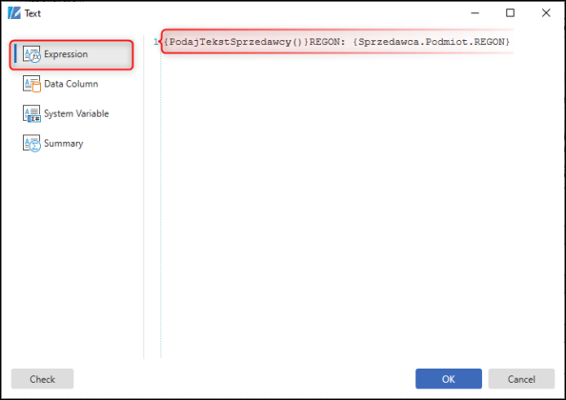Close the Text dialog window
This screenshot has height=400, width=566.
pyautogui.click(x=546, y=13)
